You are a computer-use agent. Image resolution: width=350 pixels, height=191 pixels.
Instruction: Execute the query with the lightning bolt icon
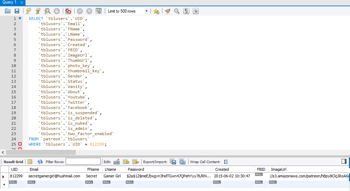click(x=29, y=11)
